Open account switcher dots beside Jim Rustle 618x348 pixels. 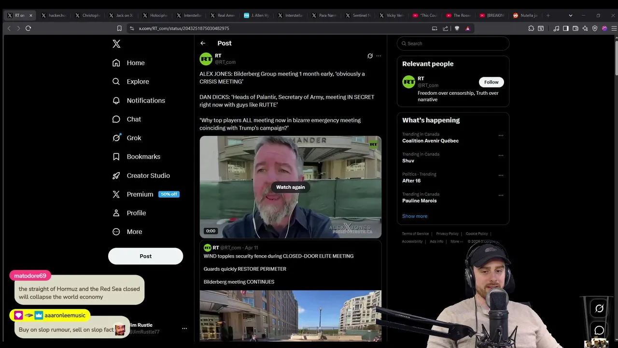(184, 329)
